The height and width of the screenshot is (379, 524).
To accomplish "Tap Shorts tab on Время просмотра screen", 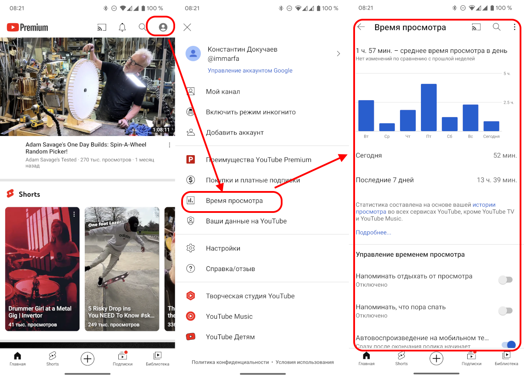I will coord(401,359).
